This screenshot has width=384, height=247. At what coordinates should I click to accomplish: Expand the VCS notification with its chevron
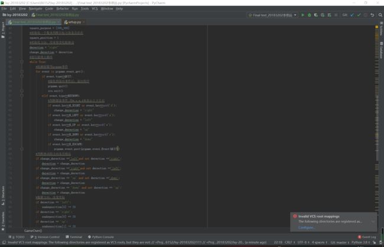coord(373,222)
